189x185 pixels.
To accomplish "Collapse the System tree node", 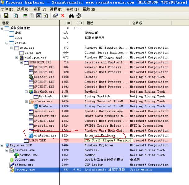I will [x=7, y=43].
